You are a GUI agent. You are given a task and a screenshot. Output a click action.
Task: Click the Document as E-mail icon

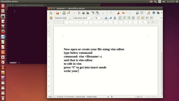click(x=68, y=13)
